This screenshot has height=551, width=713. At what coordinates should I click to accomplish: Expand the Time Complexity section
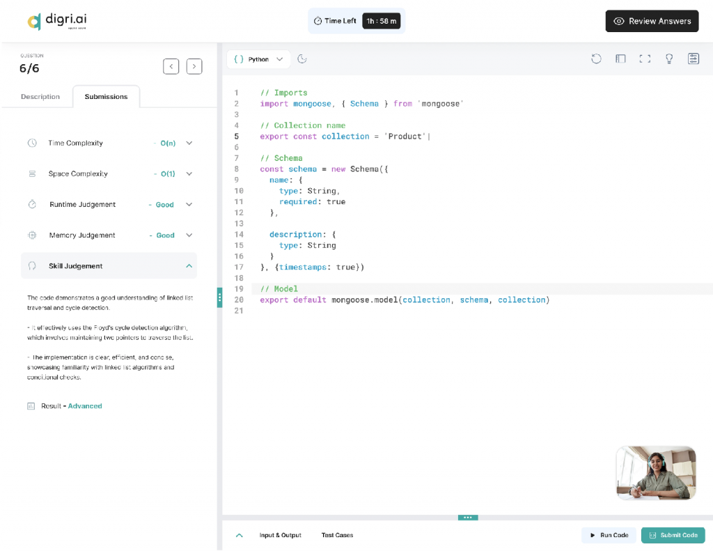coord(189,143)
